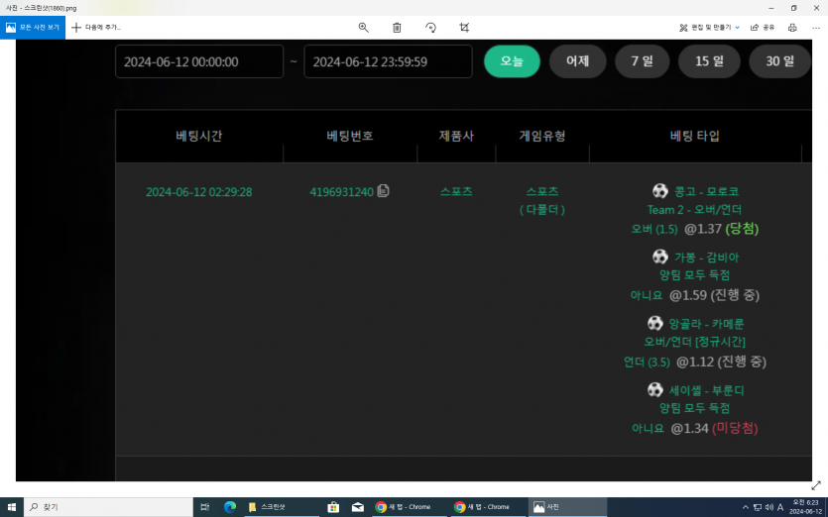Viewport: 828px width, 517px height.
Task: Open Microsoft Store from the taskbar
Action: (x=333, y=507)
